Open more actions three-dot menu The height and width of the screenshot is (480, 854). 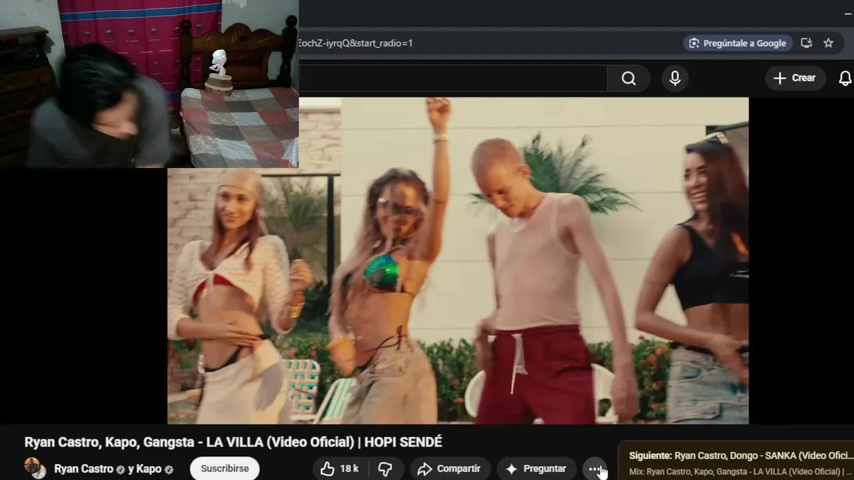point(594,469)
